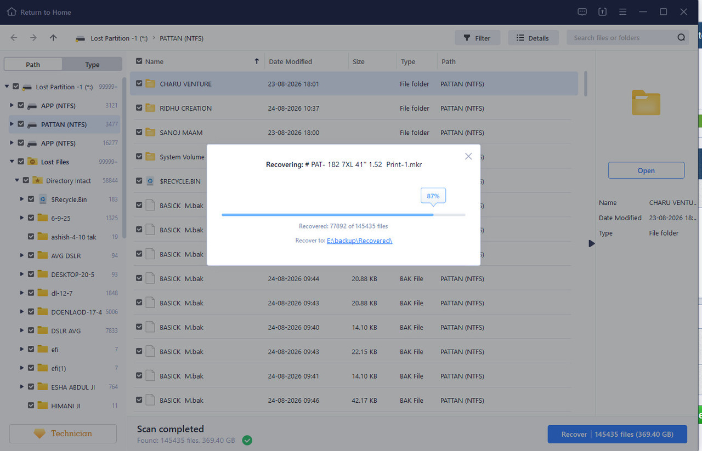Image resolution: width=702 pixels, height=451 pixels.
Task: Click the HIMANI JI folder icon
Action: click(x=43, y=406)
